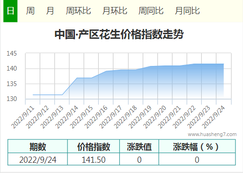This screenshot has height=173, width=243.
Task: Click the chart title 中国·产区花生价格指数走势
Action: pyautogui.click(x=119, y=34)
